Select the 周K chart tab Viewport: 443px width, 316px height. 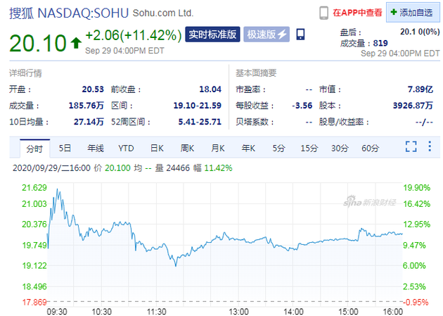point(187,148)
